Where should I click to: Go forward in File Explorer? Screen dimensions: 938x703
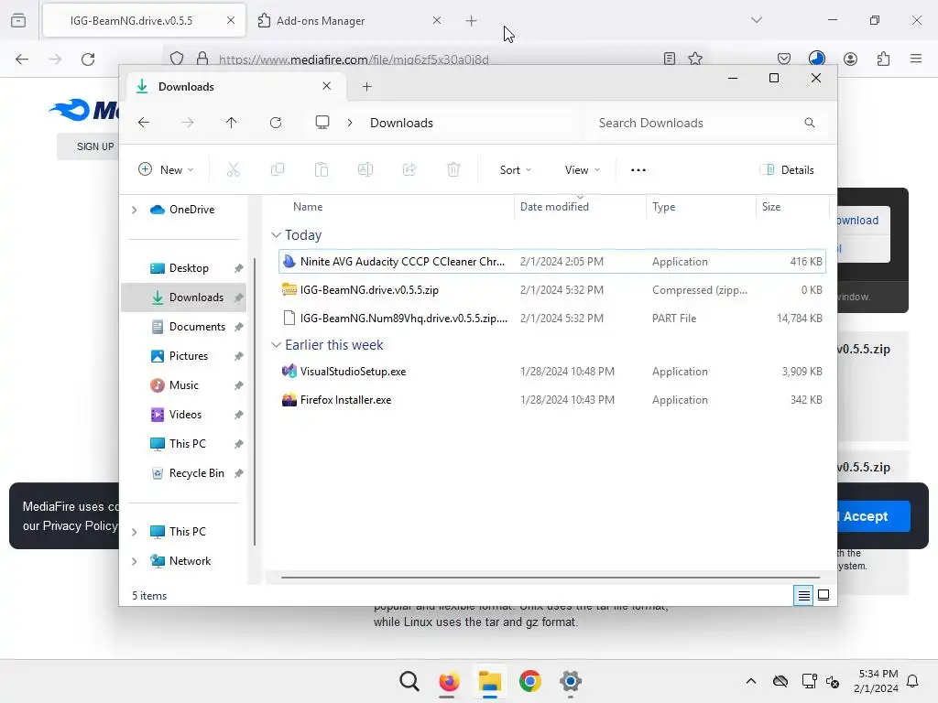[x=188, y=123]
